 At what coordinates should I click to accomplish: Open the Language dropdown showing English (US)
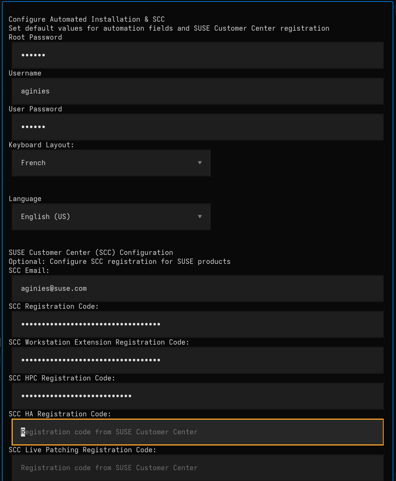pos(111,217)
